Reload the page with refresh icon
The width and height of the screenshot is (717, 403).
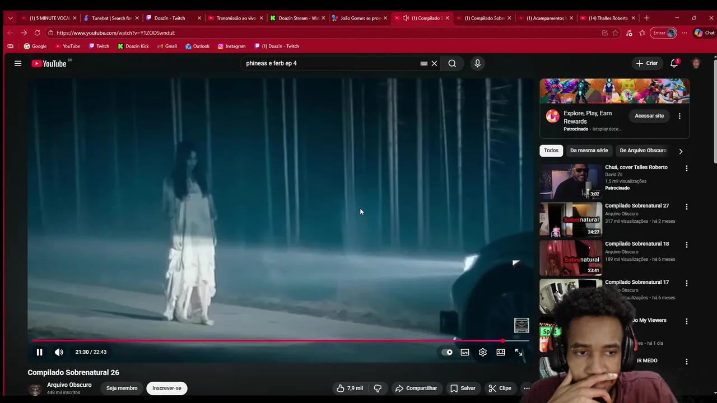coord(37,33)
